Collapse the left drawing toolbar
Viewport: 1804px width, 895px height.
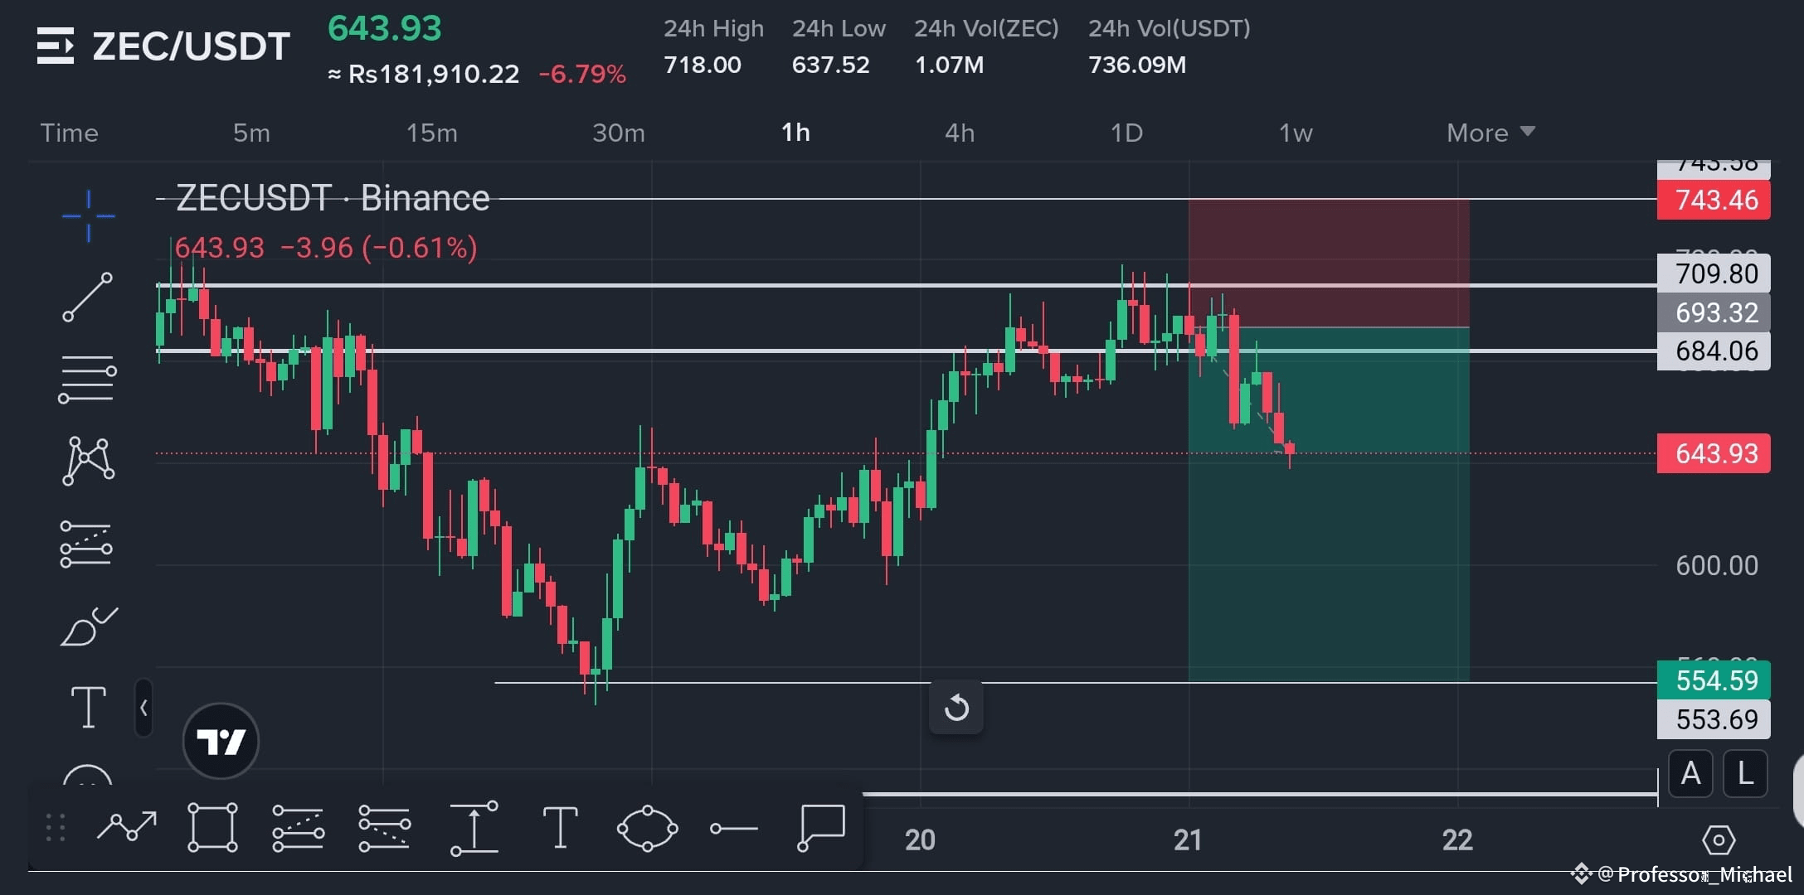(x=143, y=708)
